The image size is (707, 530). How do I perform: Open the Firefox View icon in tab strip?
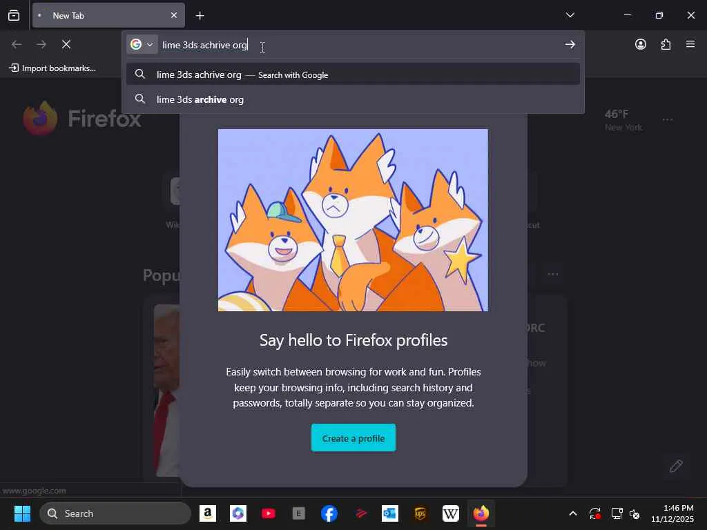[x=14, y=15]
